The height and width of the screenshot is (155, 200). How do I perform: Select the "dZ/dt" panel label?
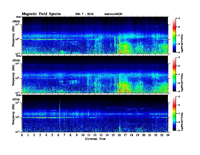tap(16, 99)
